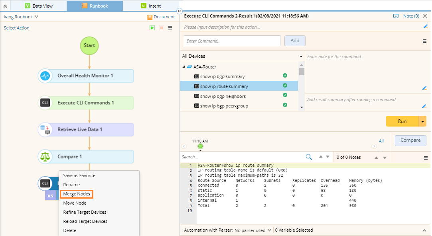
Task: Click the pencil icon to edit action description
Action: click(x=425, y=27)
